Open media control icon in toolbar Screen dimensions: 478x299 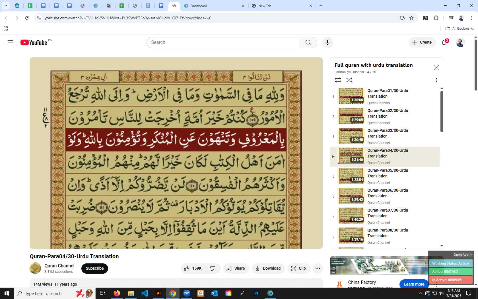click(x=451, y=18)
